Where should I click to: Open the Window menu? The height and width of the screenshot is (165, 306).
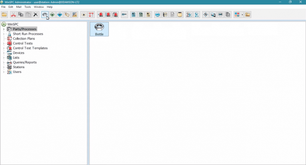pos(39,7)
